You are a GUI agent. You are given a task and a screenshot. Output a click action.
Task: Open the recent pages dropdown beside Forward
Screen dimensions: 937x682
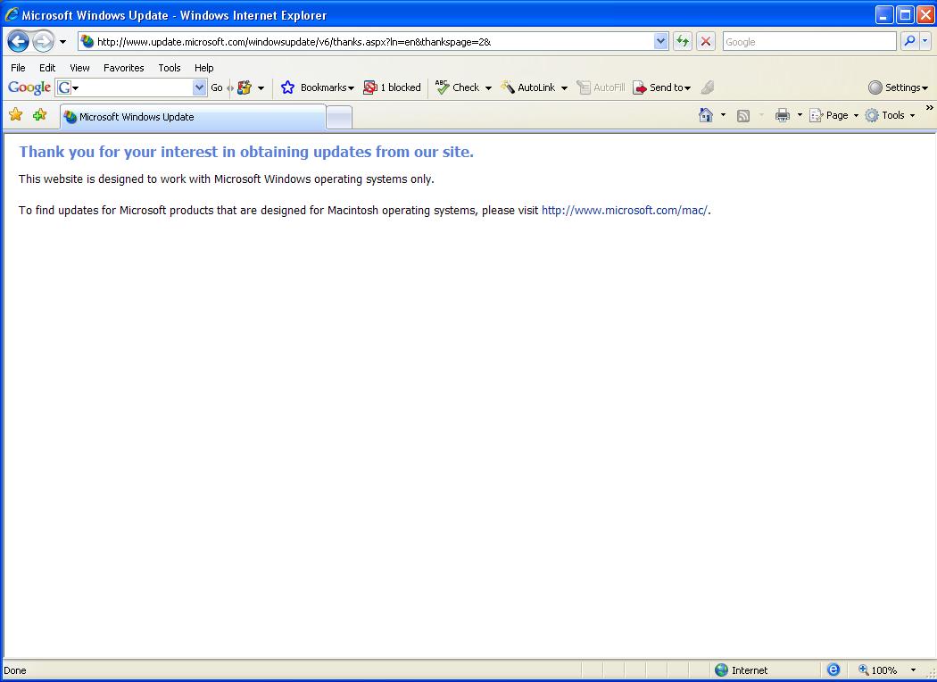(62, 42)
